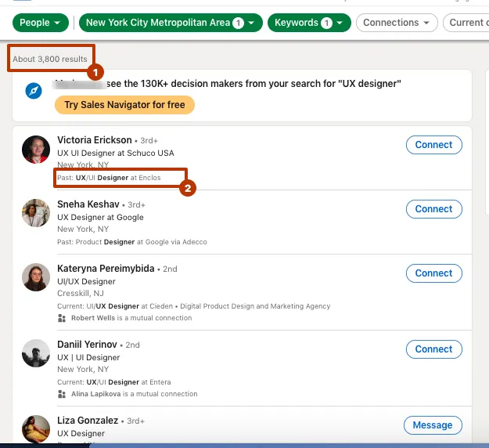Click 'UX Designer at Google' headline
The image size is (489, 448).
100,217
